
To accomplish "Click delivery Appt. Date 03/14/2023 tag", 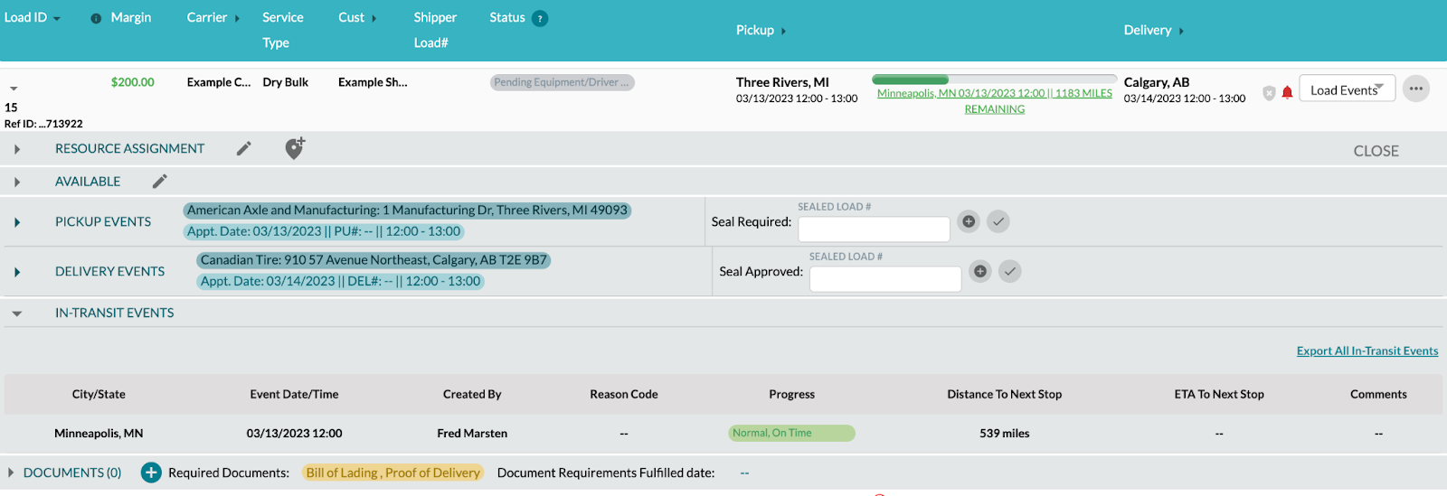I will 340,281.
